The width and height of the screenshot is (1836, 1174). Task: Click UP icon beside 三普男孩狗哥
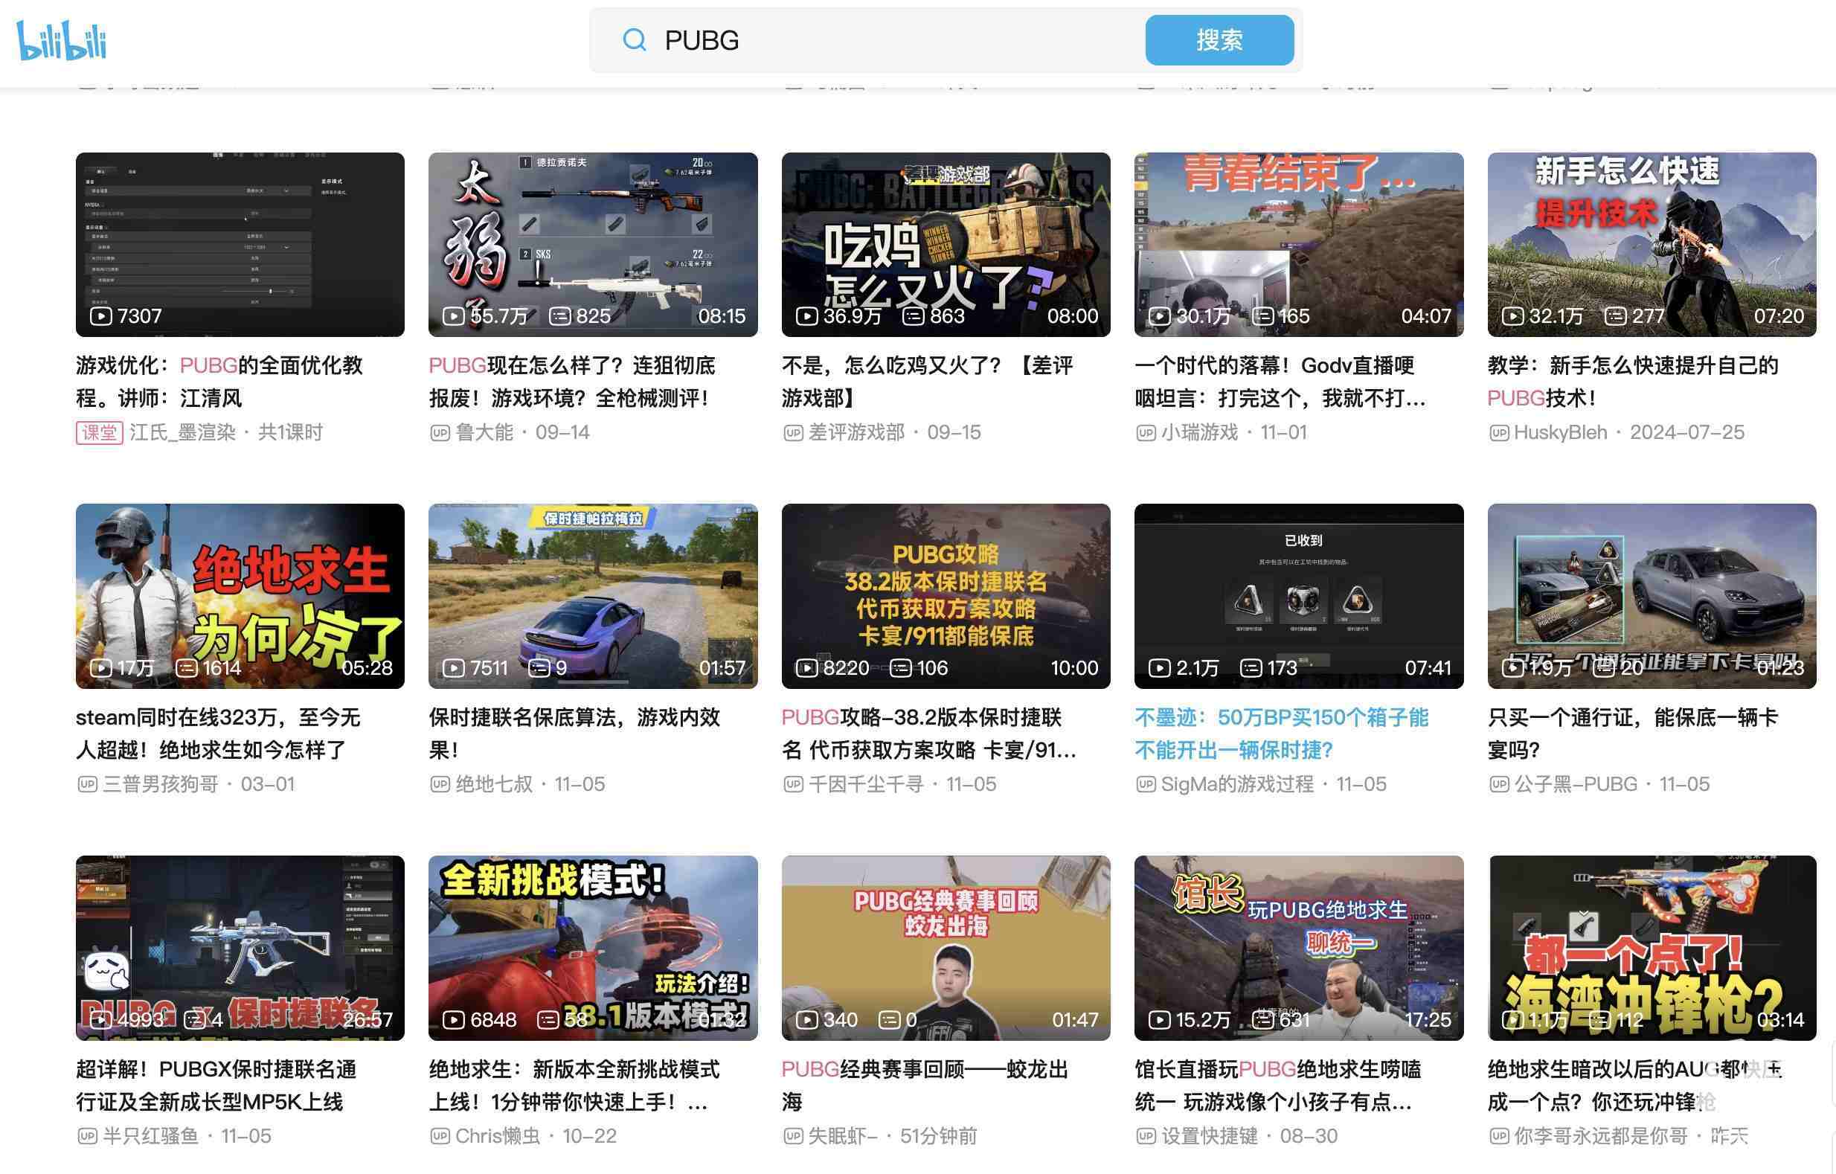click(87, 784)
